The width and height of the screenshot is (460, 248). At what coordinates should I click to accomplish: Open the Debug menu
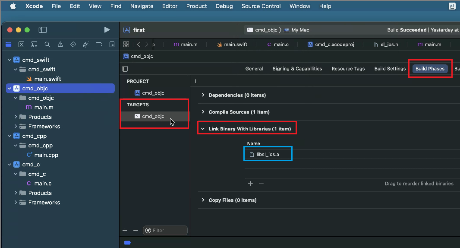pos(224,6)
